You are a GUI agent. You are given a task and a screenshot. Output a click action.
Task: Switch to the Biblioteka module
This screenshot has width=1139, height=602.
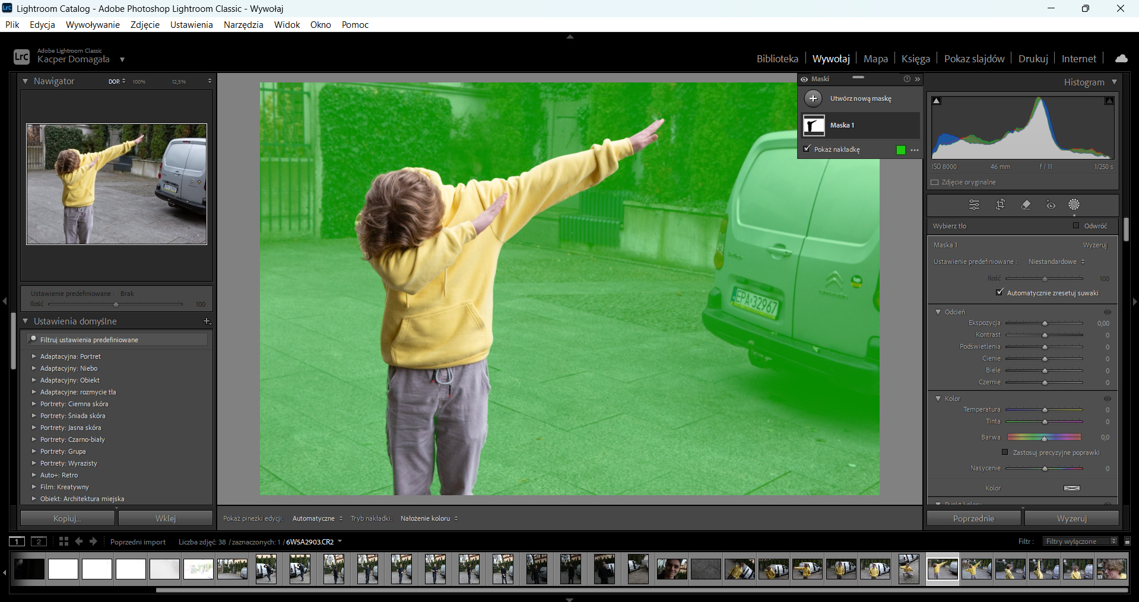coord(777,59)
